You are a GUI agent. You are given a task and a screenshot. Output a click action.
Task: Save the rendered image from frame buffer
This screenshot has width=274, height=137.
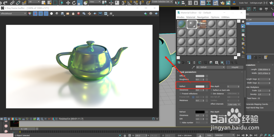tap(62, 14)
